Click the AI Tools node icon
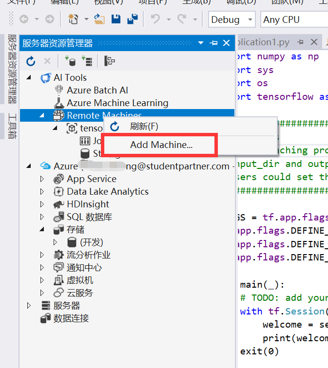 point(46,78)
